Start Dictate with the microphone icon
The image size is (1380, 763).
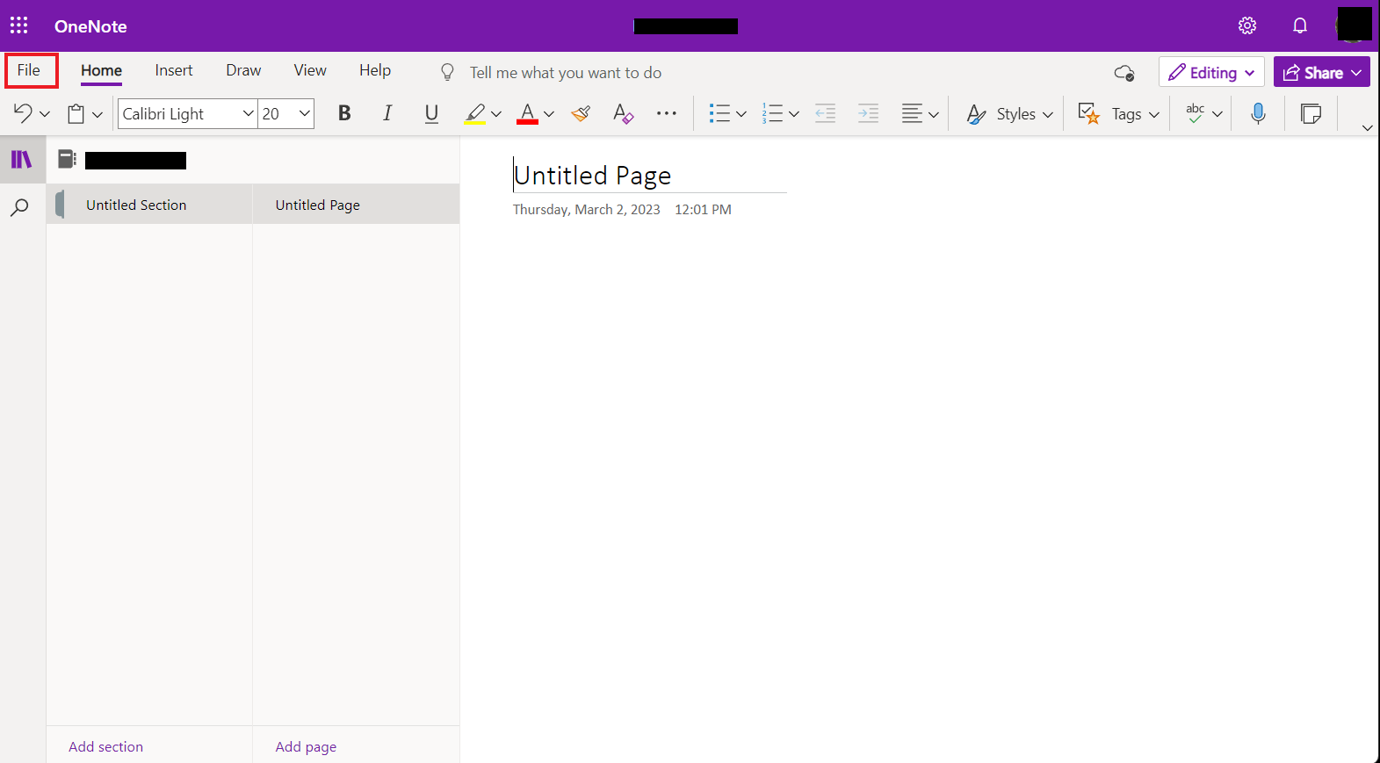coord(1258,113)
